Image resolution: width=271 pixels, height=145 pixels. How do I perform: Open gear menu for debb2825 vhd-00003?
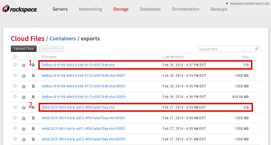(24, 140)
